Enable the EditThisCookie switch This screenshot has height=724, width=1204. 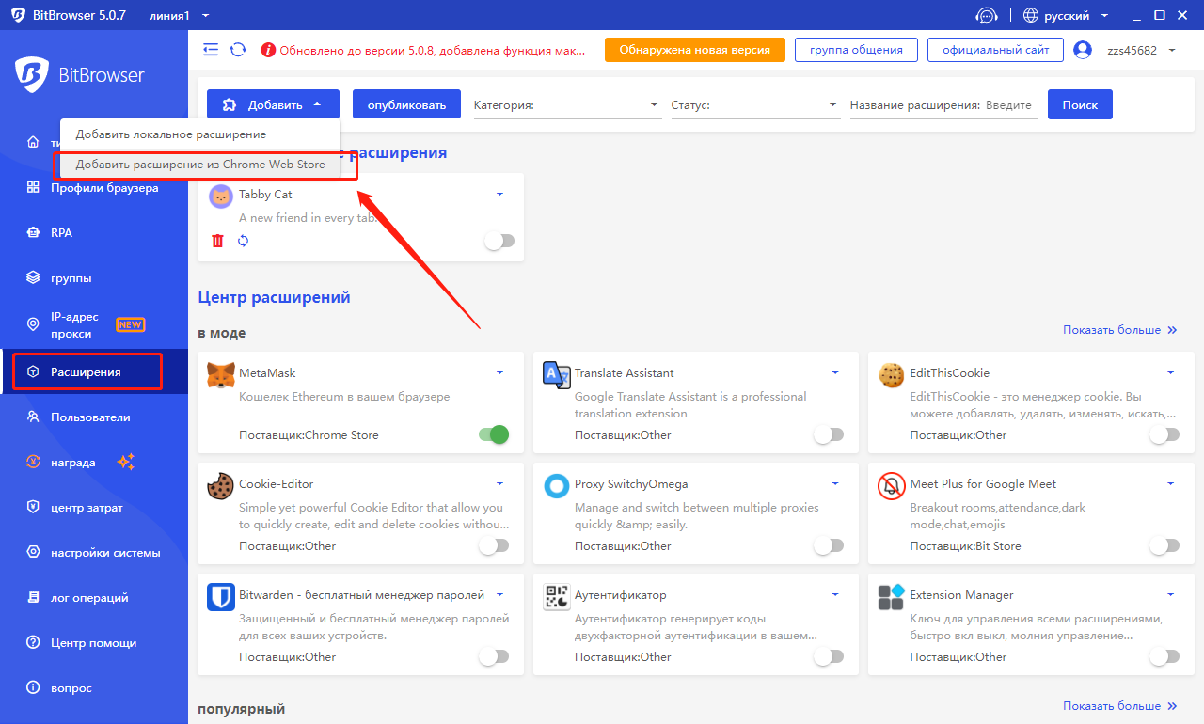click(x=1164, y=434)
